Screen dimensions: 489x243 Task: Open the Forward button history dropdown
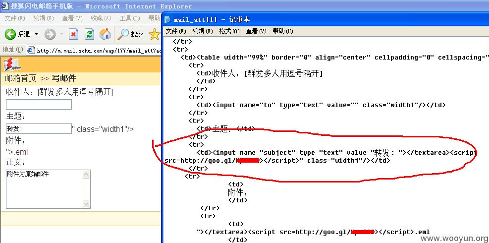tap(61, 34)
